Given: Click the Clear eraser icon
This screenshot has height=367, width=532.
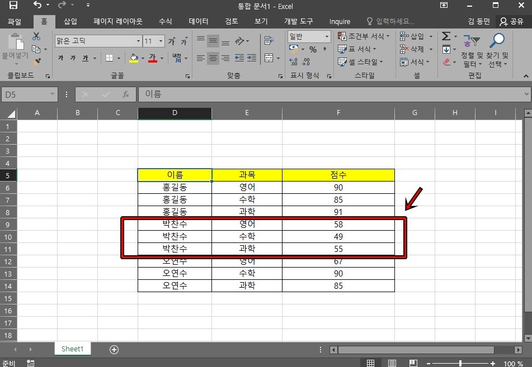Looking at the screenshot, I should click(x=446, y=61).
